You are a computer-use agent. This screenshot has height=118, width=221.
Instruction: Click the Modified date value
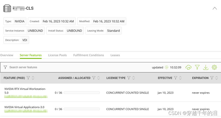pyautogui.click(x=109, y=21)
